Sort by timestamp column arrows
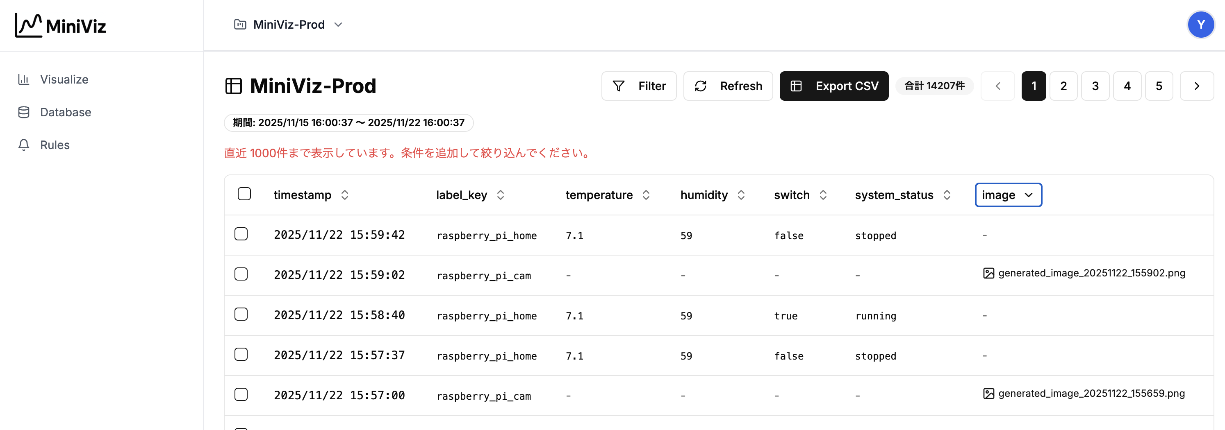Screen dimensions: 1225x430 coord(345,195)
